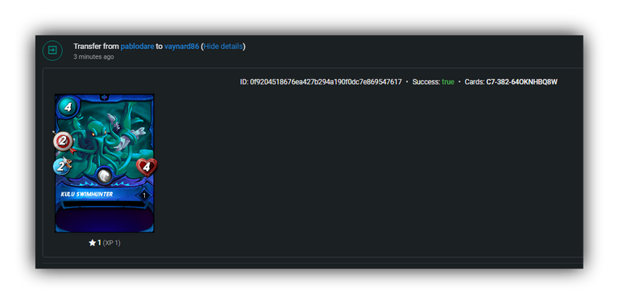Click the KULU SWIMHUNTER card name
This screenshot has width=619, height=304.
pyautogui.click(x=87, y=194)
